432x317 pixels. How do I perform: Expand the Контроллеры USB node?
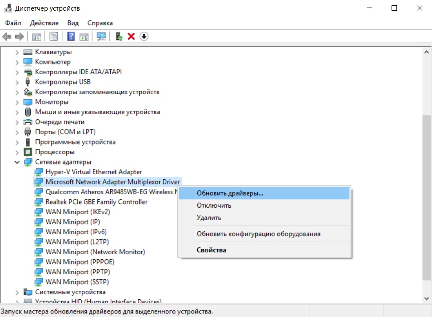click(x=17, y=82)
